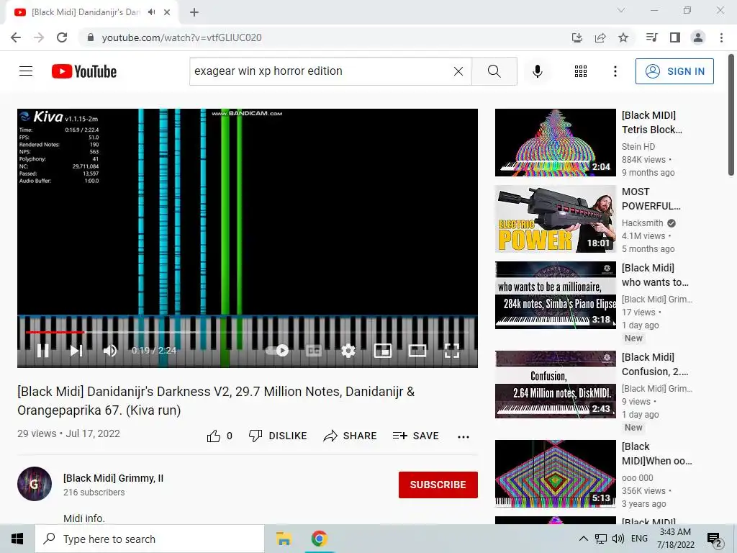This screenshot has height=553, width=737.
Task: Enter full screen mode
Action: 452,351
